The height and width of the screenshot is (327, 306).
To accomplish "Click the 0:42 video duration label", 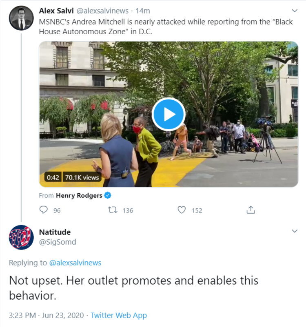I will [x=53, y=177].
